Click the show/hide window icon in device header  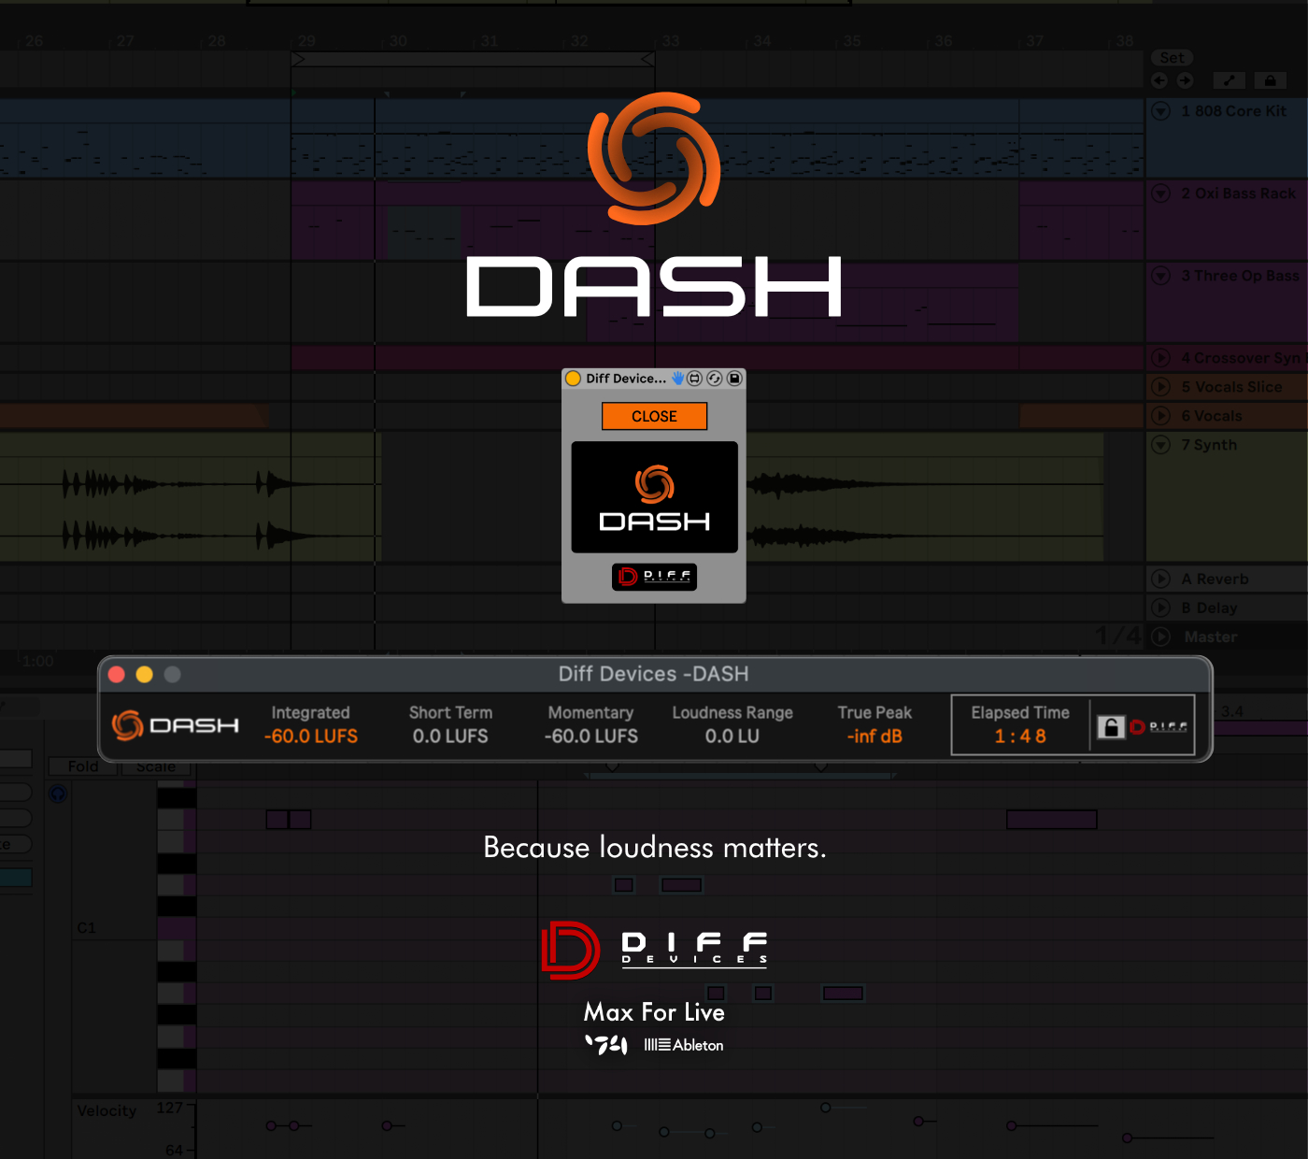[694, 379]
